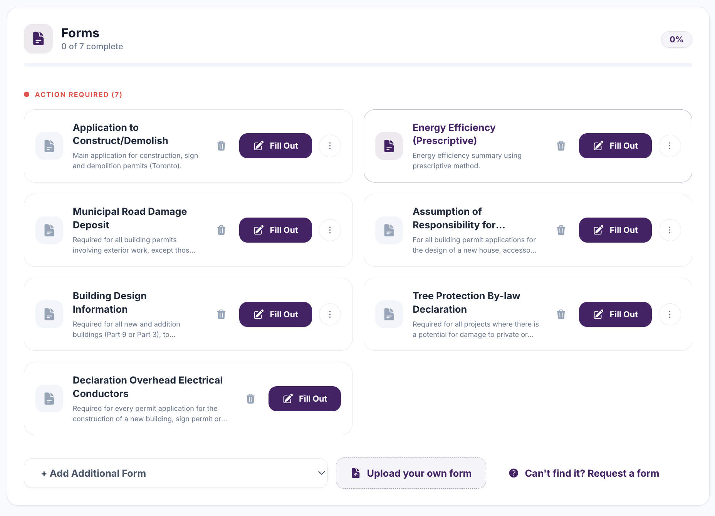Open more options for Municipal Road Damage Deposit

(330, 230)
